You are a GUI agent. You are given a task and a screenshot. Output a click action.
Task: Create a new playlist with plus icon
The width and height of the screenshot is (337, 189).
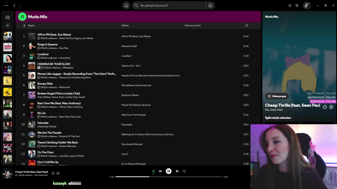(7, 25)
